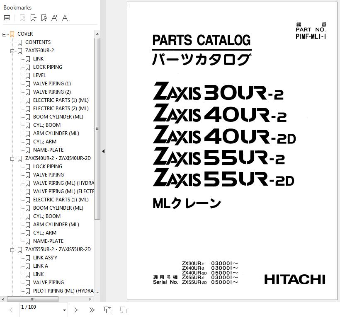Click the bookmarks vertical scrollbar thumb

[97, 129]
